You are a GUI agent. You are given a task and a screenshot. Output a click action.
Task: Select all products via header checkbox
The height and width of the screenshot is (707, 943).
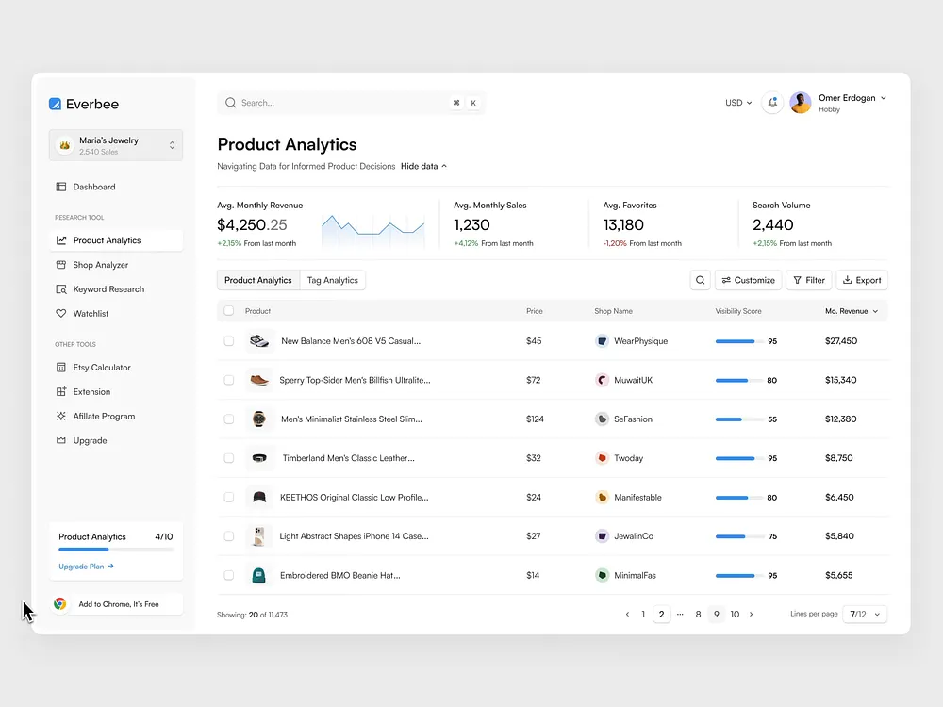[x=228, y=310]
